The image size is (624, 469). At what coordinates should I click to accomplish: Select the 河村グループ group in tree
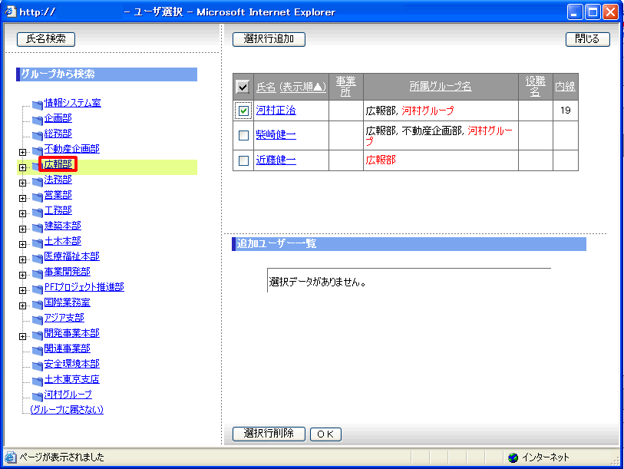[x=68, y=395]
